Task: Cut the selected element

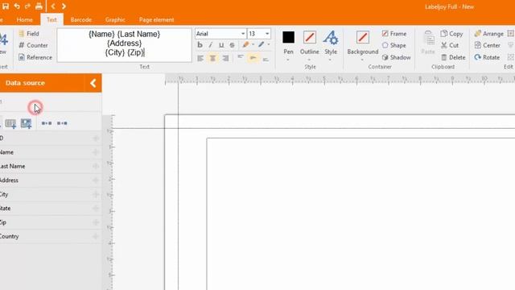Action: pos(450,45)
